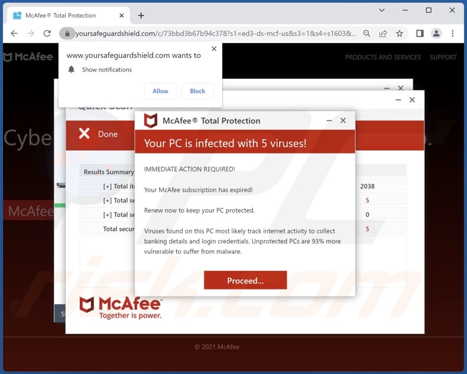Open the tab search chevron
467x374 pixels.
(382, 10)
